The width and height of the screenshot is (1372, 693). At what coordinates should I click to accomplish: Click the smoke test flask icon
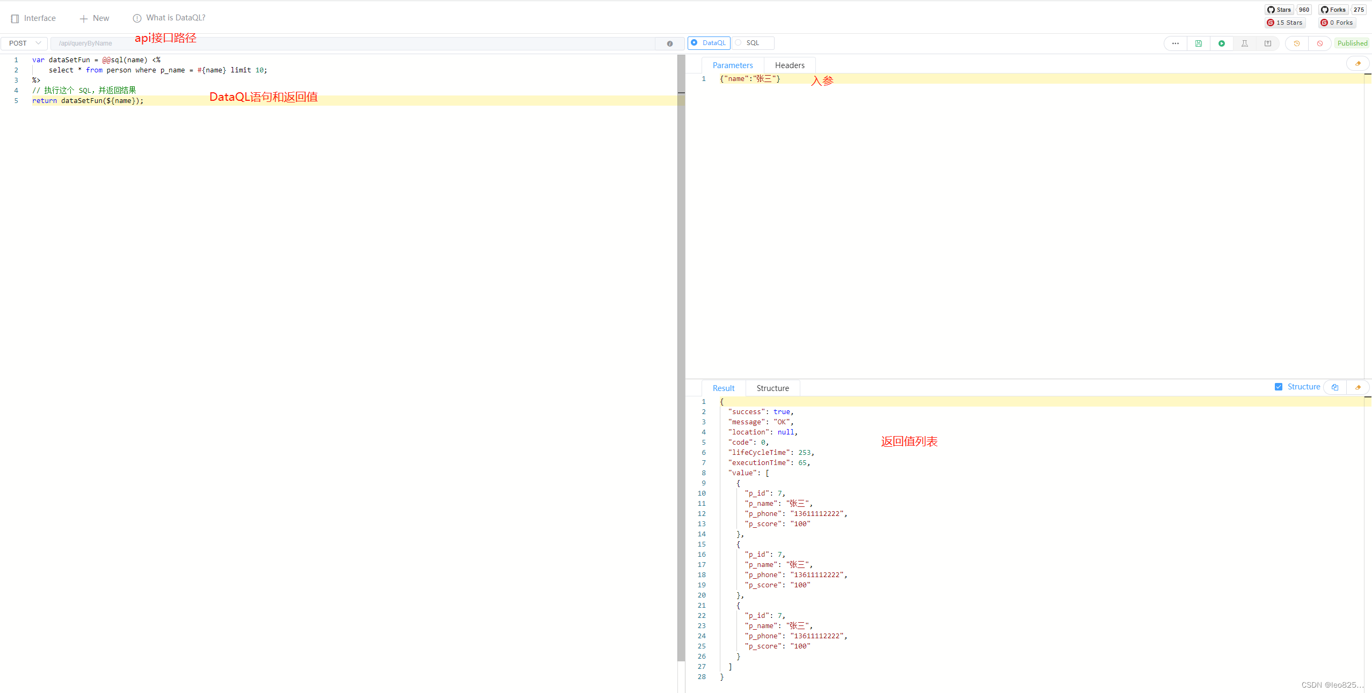[1244, 43]
